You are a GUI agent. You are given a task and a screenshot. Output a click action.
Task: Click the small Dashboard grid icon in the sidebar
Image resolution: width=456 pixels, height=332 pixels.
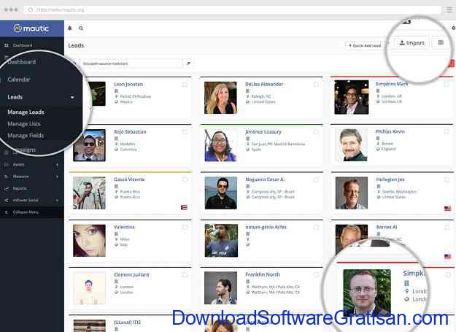coord(7,45)
